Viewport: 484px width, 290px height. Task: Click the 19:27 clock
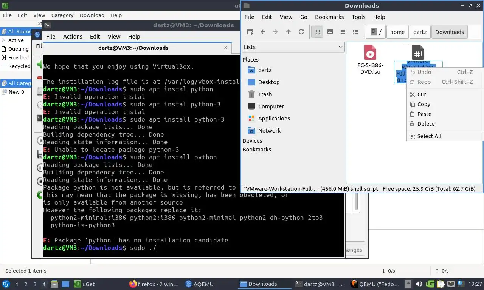click(x=475, y=284)
